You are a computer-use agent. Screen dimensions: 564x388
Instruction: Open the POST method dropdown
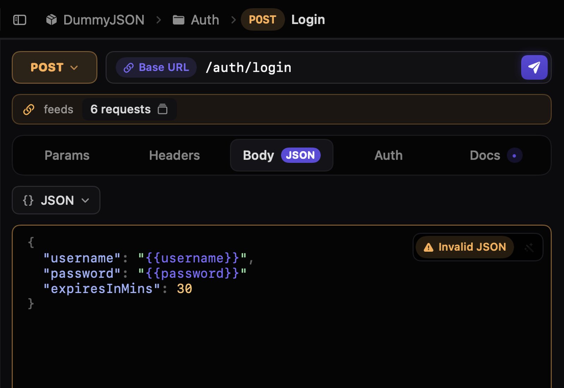55,67
